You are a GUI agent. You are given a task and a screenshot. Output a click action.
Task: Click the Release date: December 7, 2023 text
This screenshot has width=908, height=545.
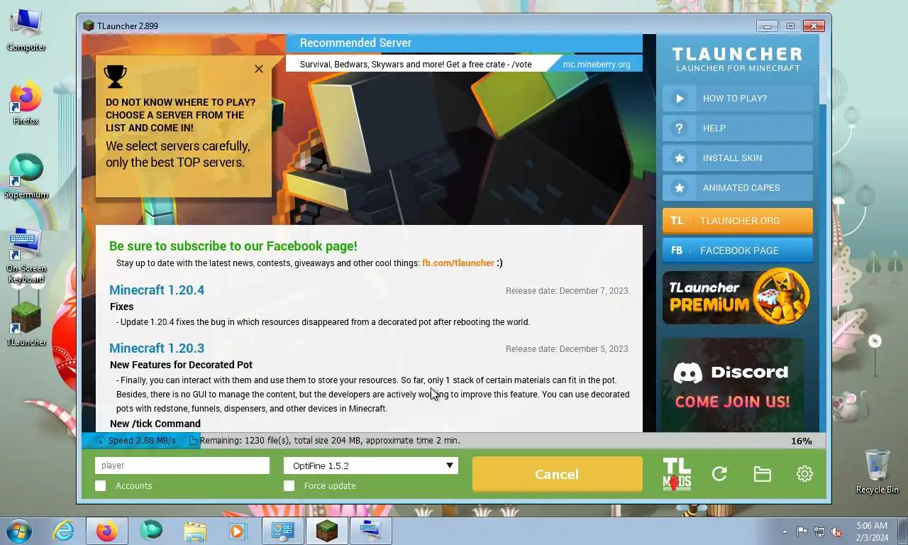coord(567,291)
